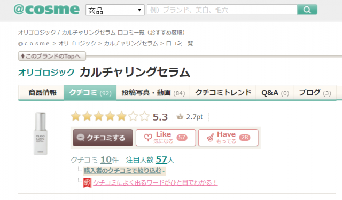Open 投稿写真・動画 (84) tab
The image size is (342, 200).
click(x=153, y=93)
